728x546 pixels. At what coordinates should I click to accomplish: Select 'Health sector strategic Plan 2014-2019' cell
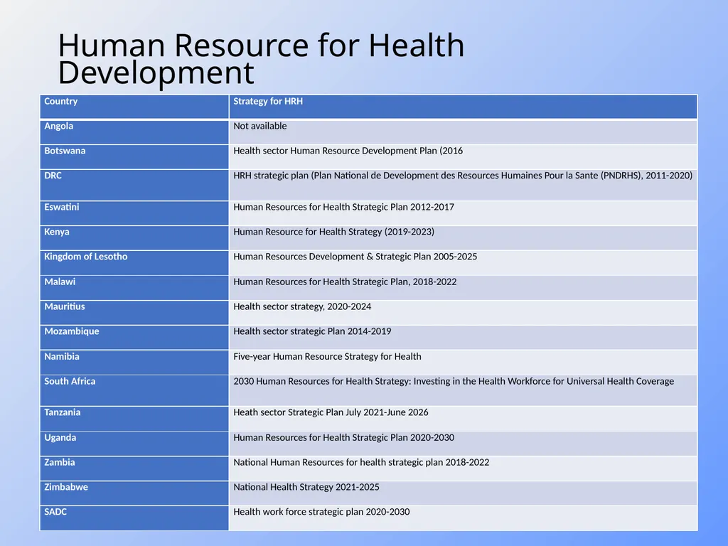463,338
